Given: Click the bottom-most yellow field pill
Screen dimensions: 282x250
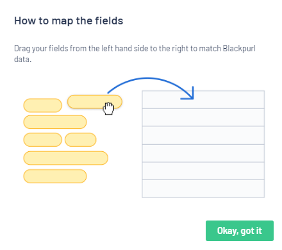Looking at the screenshot, I should (x=55, y=176).
